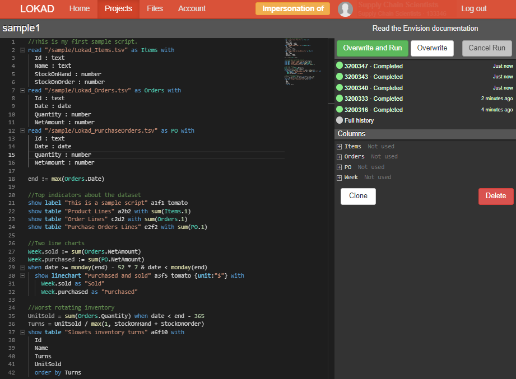This screenshot has height=379, width=516.
Task: Click '//Worst rotating inventory' comment
Action: [71, 308]
